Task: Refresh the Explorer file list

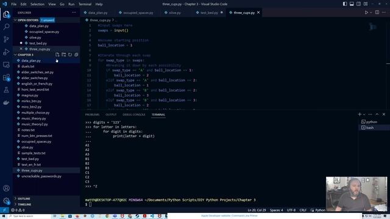Action: tap(70, 55)
